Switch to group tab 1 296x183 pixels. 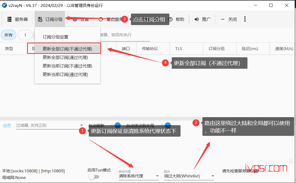coord(25,35)
